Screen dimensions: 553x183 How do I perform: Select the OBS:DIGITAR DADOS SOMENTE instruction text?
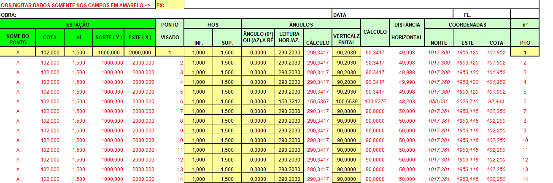coord(76,5)
